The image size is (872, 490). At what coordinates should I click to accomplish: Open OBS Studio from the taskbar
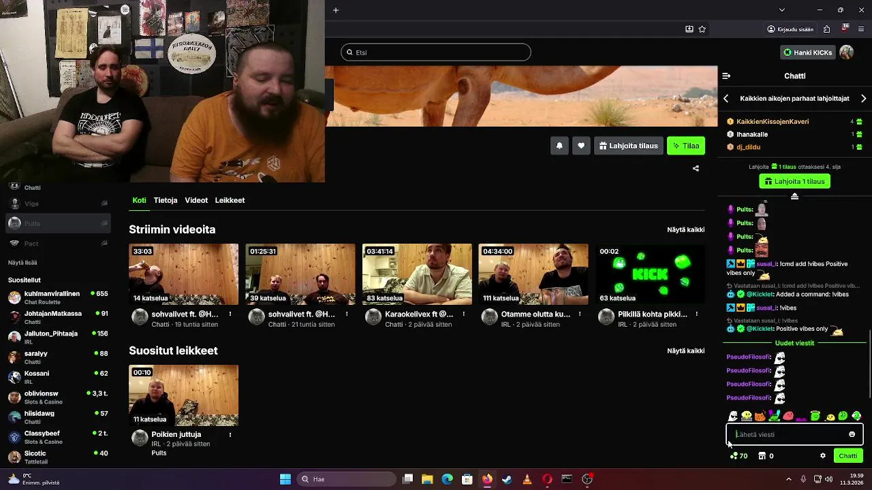click(x=587, y=479)
